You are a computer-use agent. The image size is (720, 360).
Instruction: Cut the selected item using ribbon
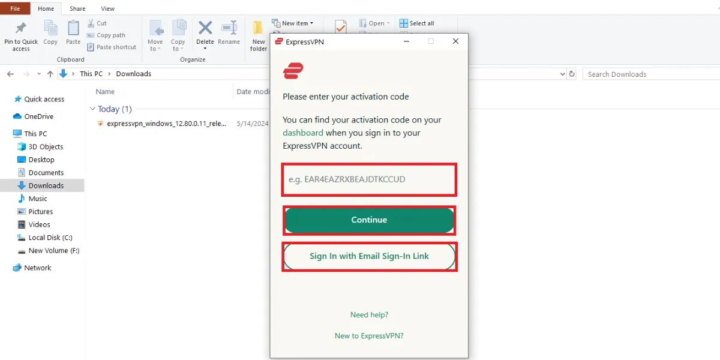97,23
